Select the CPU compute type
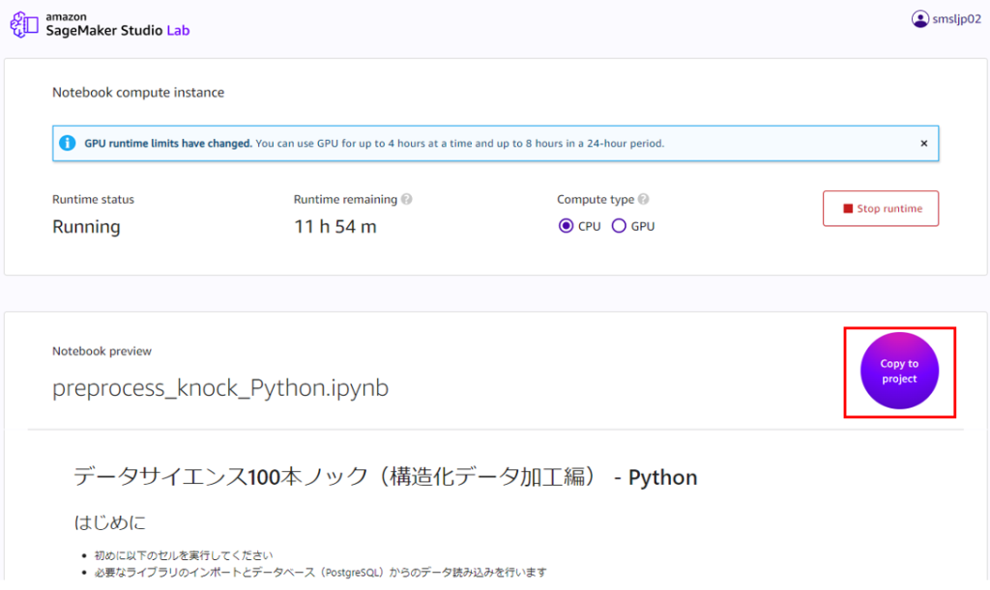 564,225
